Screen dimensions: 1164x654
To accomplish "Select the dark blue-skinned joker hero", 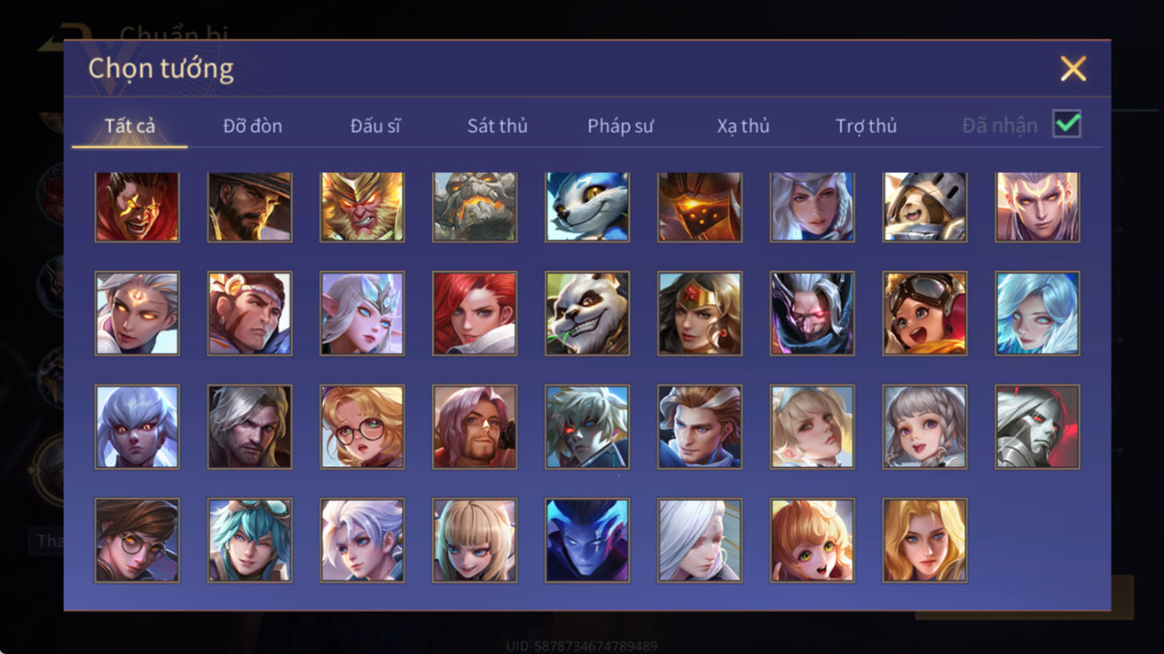I will click(x=587, y=540).
